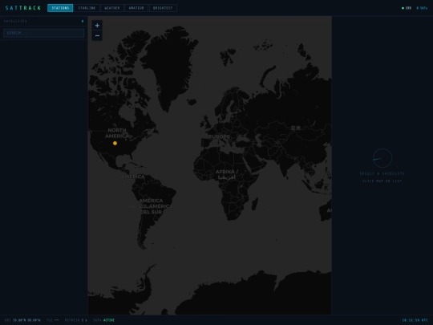This screenshot has width=433, height=325.
Task: Click the TLE status entry
Action: tap(52, 320)
